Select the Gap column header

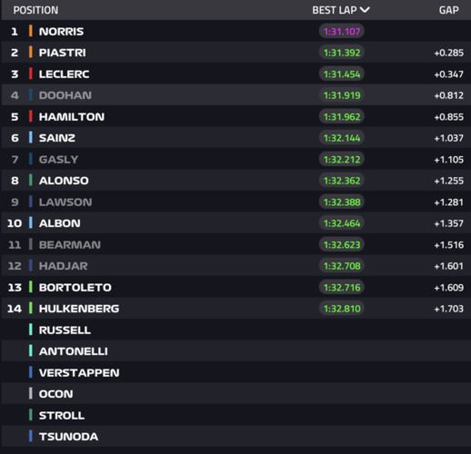click(448, 10)
